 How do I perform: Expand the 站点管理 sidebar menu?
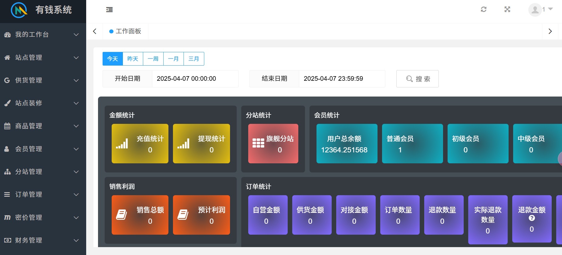(x=42, y=57)
